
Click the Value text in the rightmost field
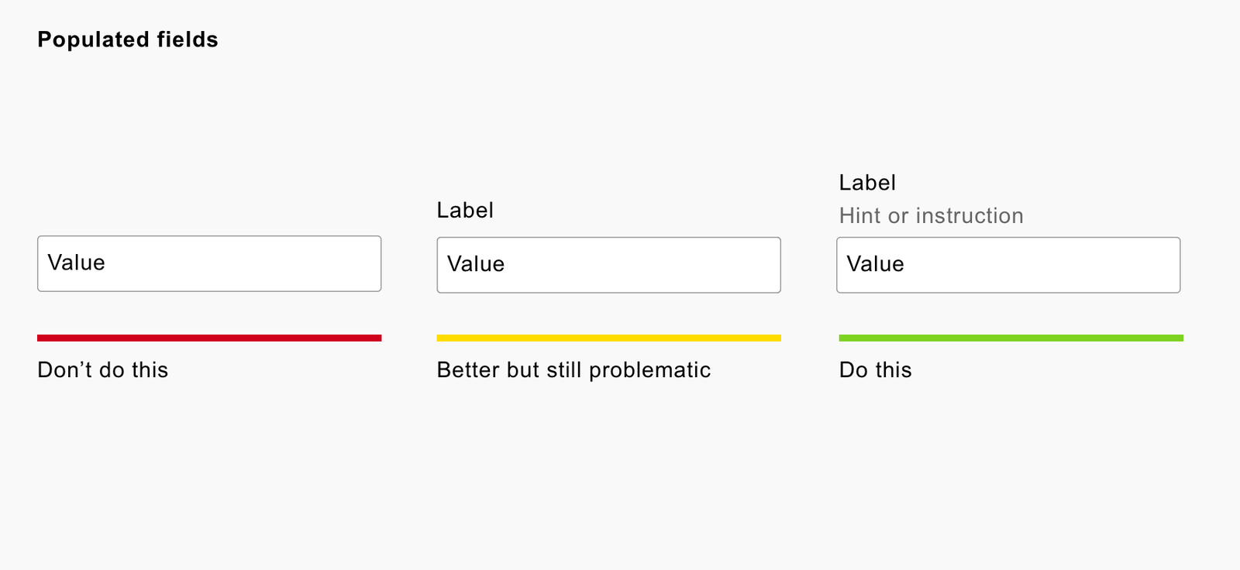[x=875, y=264]
